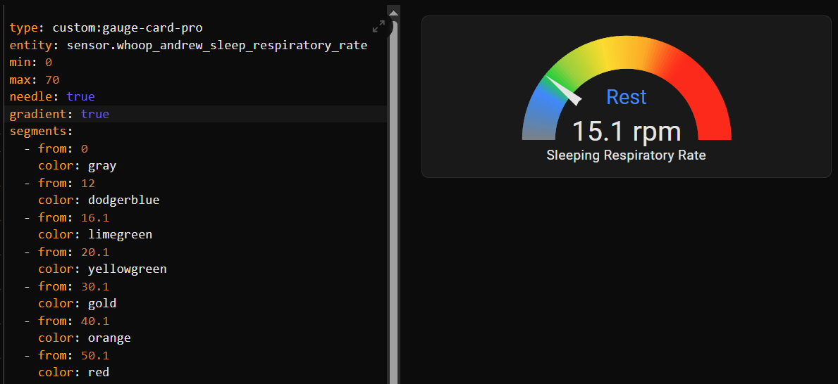Click the 'color: gold' line
The image size is (838, 384).
pyautogui.click(x=77, y=303)
